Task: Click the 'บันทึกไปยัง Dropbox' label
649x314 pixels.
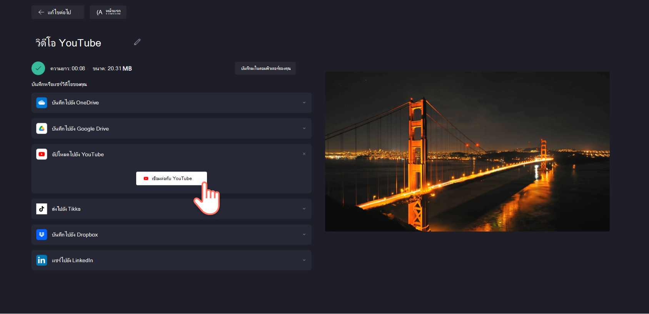Action: pyautogui.click(x=75, y=235)
